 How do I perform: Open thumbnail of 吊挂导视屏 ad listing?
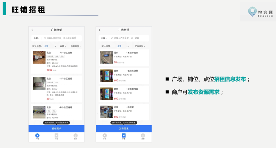pos(107,57)
